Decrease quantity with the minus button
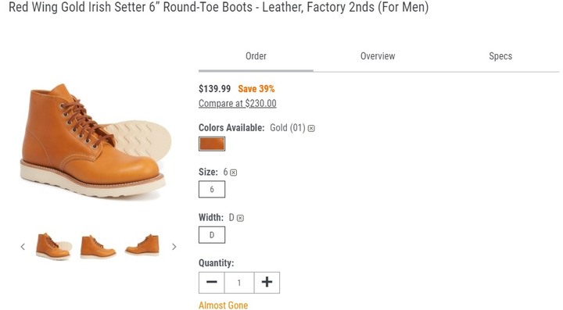 pyautogui.click(x=212, y=283)
